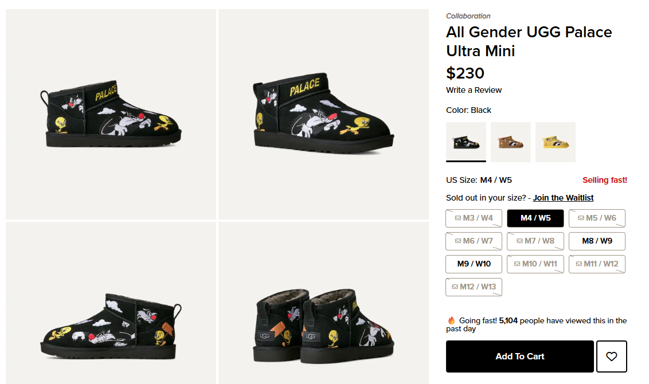Click the flame icon beside Going fast
The height and width of the screenshot is (384, 649).
451,321
